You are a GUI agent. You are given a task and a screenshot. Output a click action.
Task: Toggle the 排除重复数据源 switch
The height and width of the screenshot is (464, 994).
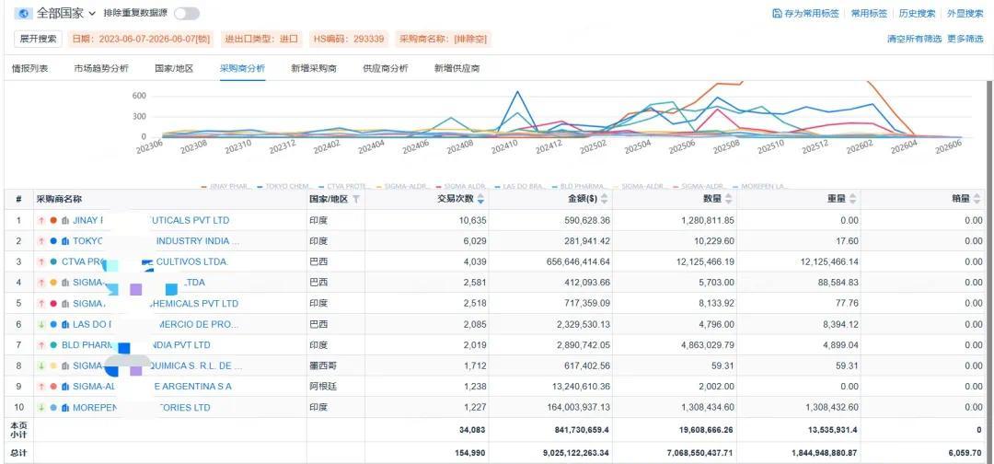pyautogui.click(x=186, y=13)
